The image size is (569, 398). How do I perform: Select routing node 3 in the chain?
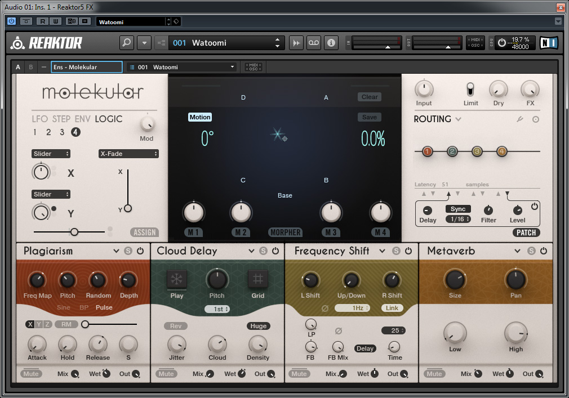coord(477,151)
